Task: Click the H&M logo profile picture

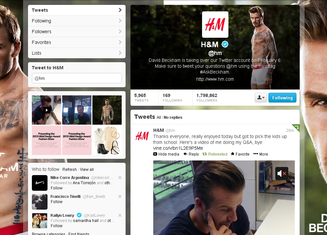Action: 215,25
